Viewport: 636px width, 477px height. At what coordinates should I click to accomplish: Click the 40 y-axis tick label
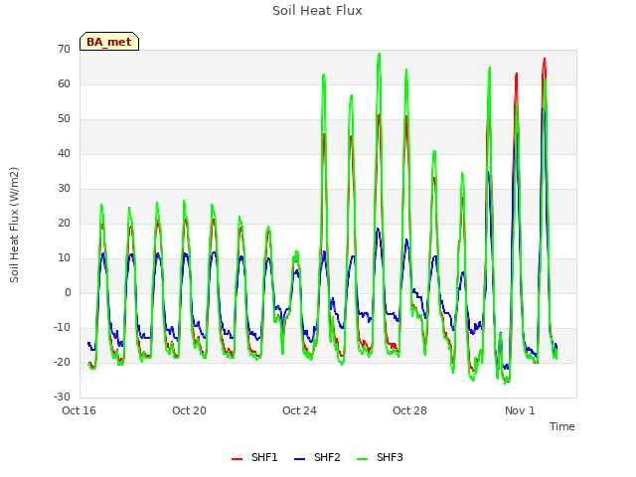click(64, 153)
